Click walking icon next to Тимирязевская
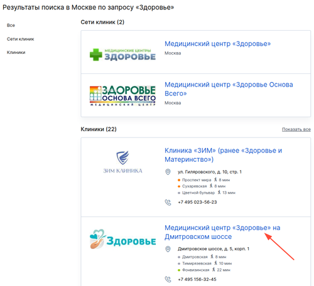Image resolution: width=314 pixels, height=286 pixels. (x=215, y=263)
